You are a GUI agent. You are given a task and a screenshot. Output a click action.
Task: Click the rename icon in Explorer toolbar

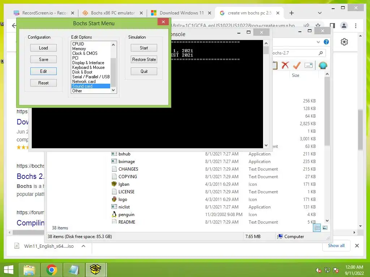click(x=309, y=65)
